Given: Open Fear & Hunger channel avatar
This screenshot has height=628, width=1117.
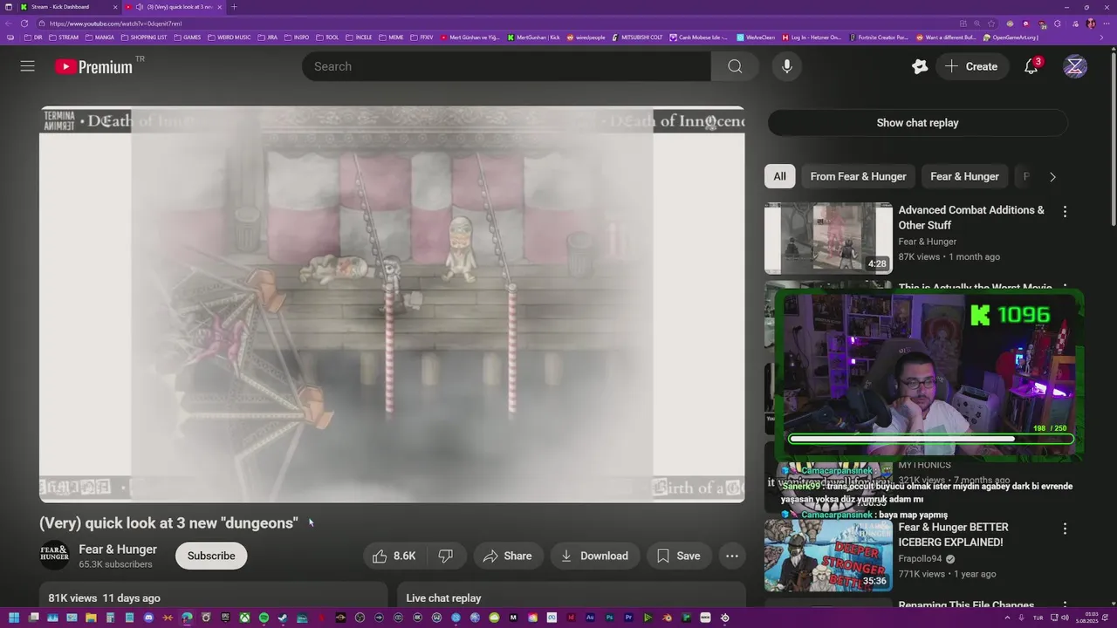Looking at the screenshot, I should pyautogui.click(x=54, y=556).
